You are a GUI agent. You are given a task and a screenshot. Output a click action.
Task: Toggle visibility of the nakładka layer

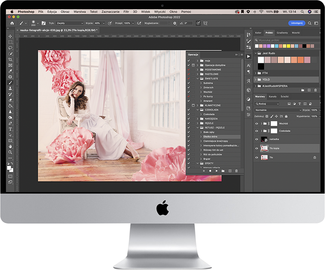256,139
